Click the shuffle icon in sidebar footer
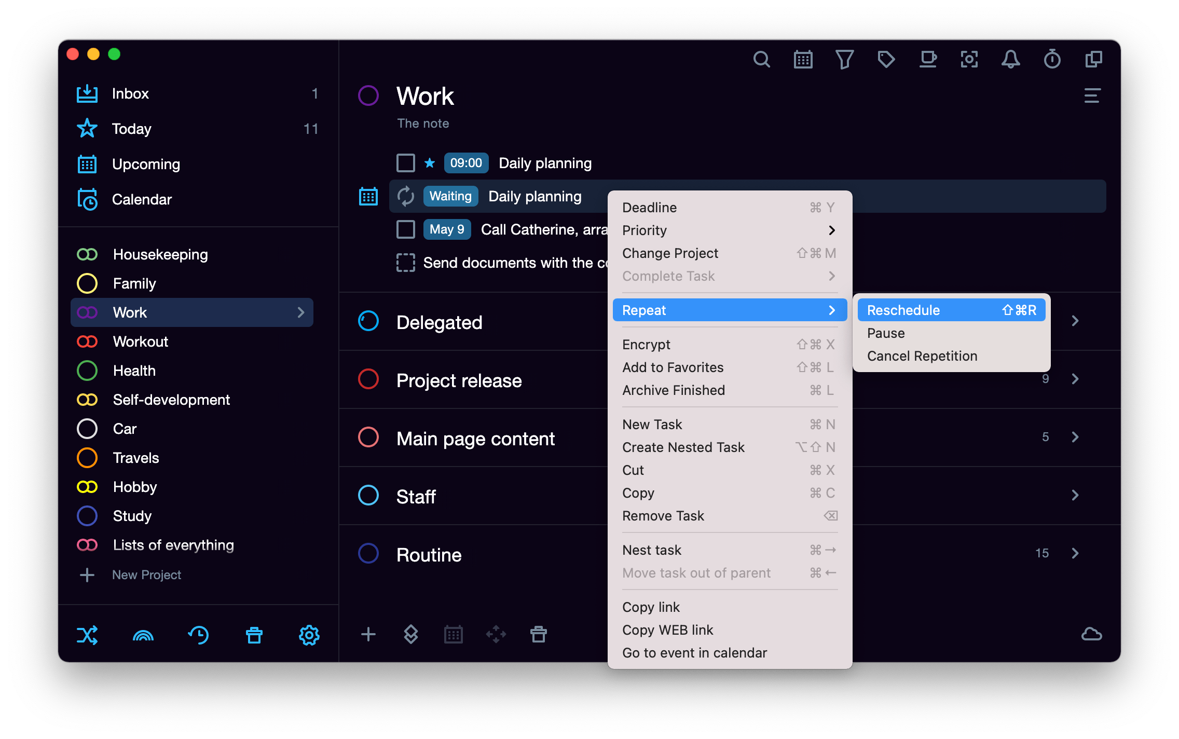This screenshot has height=739, width=1179. pyautogui.click(x=87, y=635)
